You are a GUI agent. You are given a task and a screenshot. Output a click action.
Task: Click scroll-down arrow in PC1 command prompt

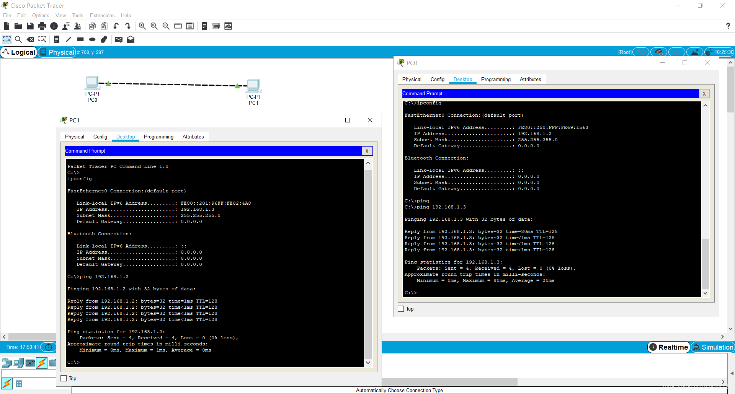pos(368,363)
